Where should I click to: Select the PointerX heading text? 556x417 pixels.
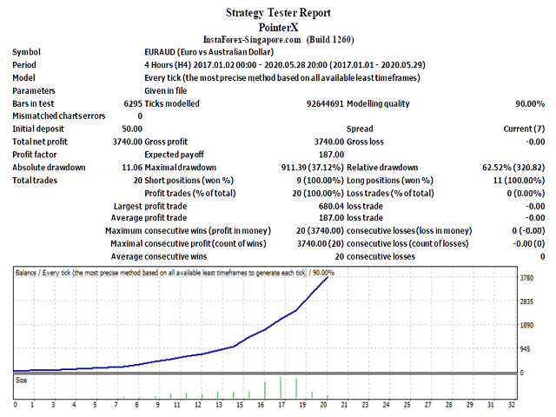click(278, 27)
